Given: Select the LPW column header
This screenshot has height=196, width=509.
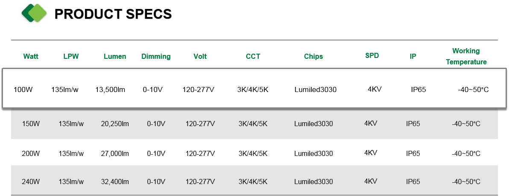Looking at the screenshot, I should point(71,56).
